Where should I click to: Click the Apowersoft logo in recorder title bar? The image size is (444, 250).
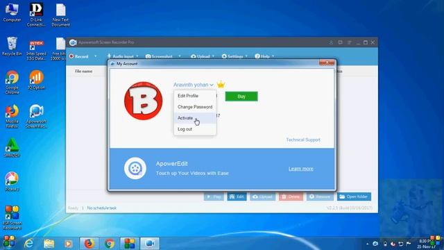click(73, 42)
